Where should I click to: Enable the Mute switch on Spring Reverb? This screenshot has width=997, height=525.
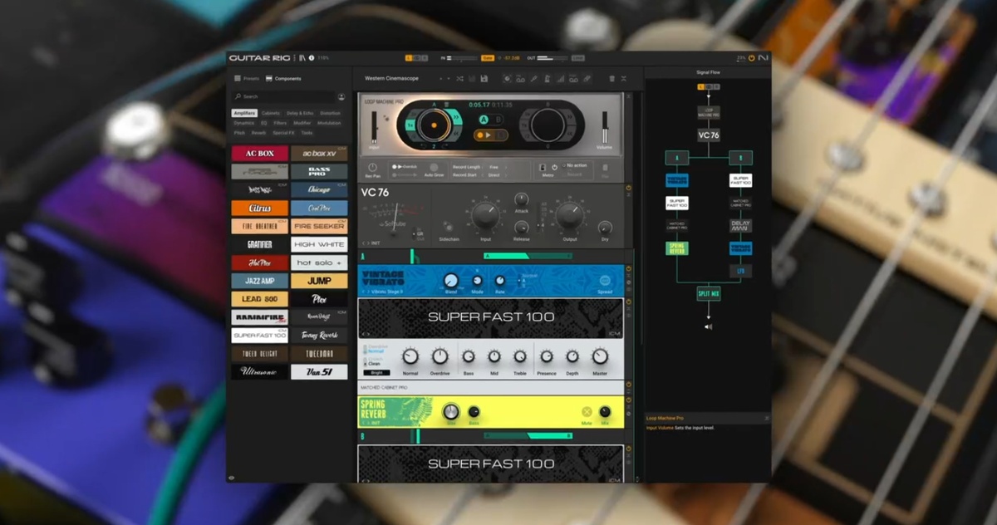587,412
